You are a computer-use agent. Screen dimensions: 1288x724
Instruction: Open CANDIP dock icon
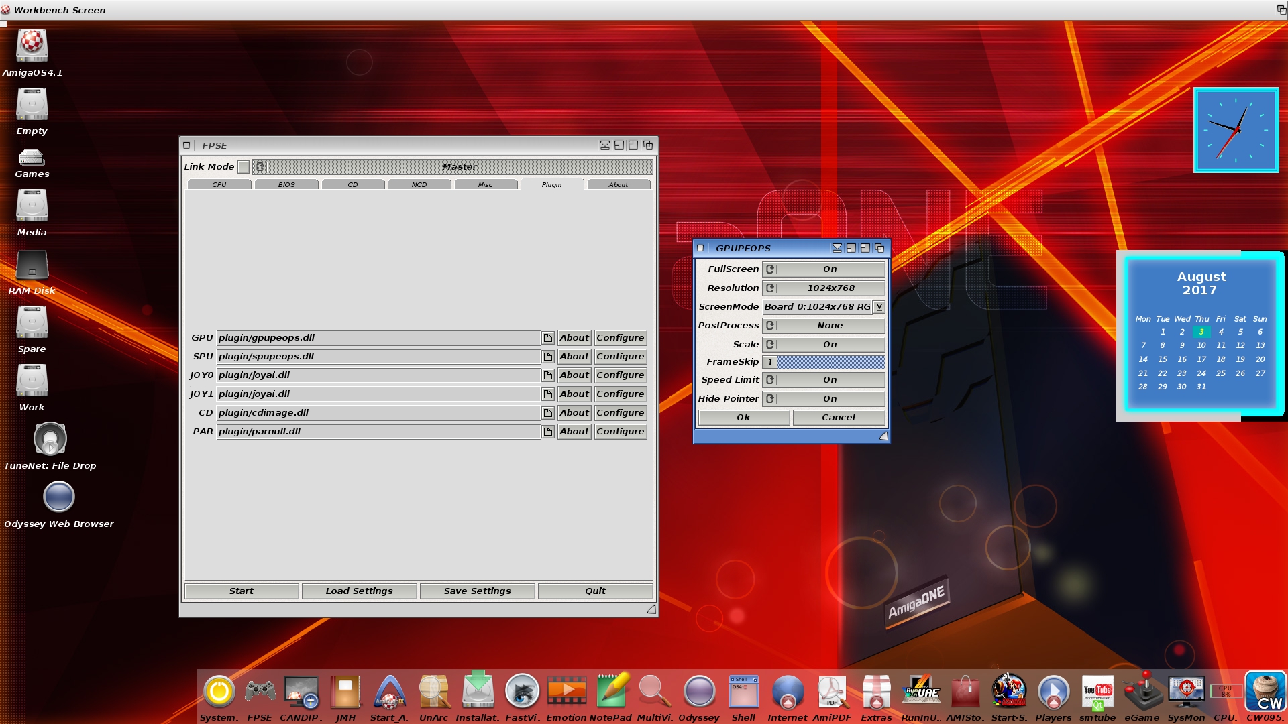click(301, 692)
